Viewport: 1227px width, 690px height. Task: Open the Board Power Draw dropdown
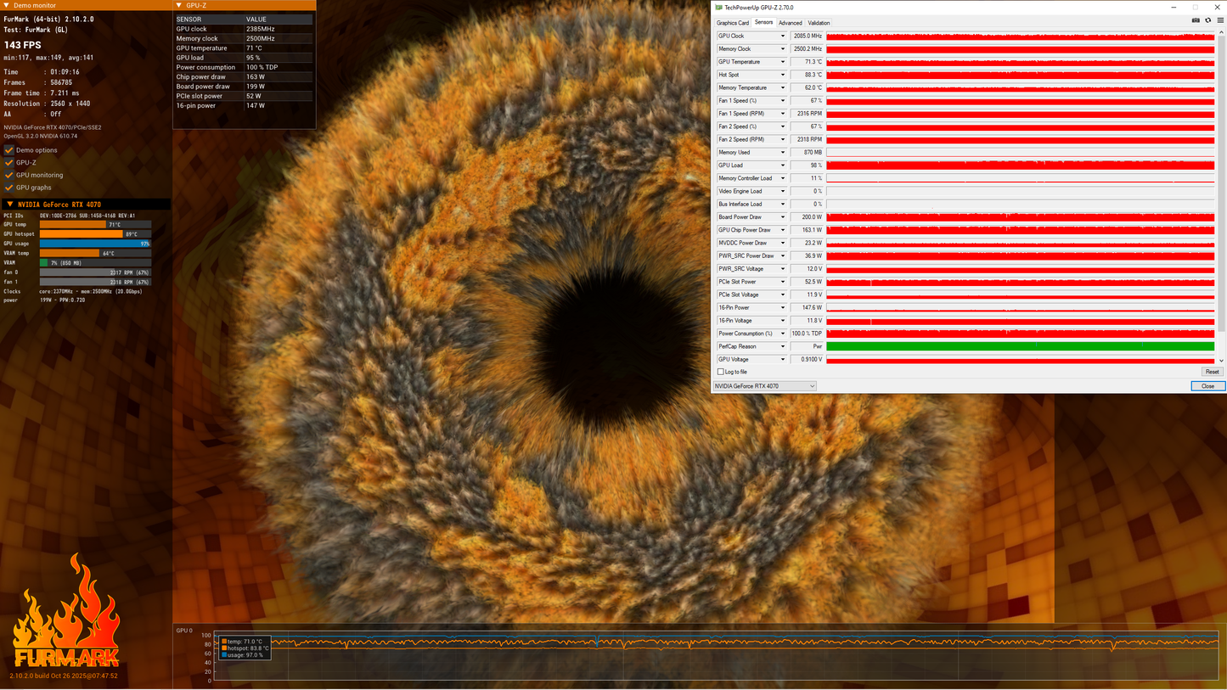coord(783,217)
